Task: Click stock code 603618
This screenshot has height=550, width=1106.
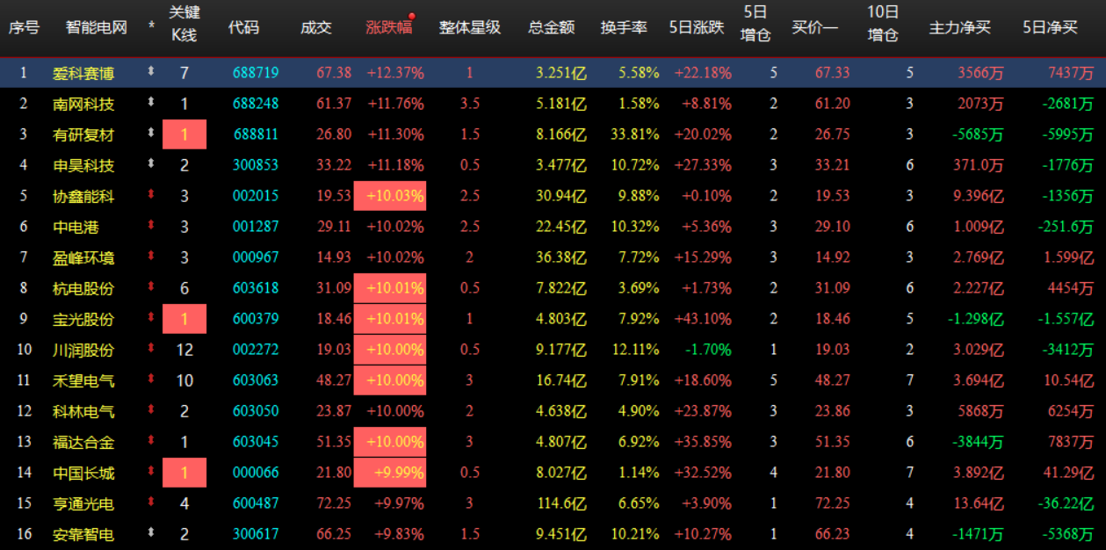Action: click(256, 288)
